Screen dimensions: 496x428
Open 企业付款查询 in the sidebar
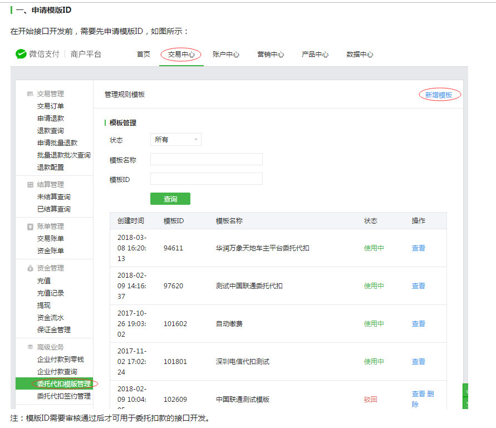click(57, 372)
